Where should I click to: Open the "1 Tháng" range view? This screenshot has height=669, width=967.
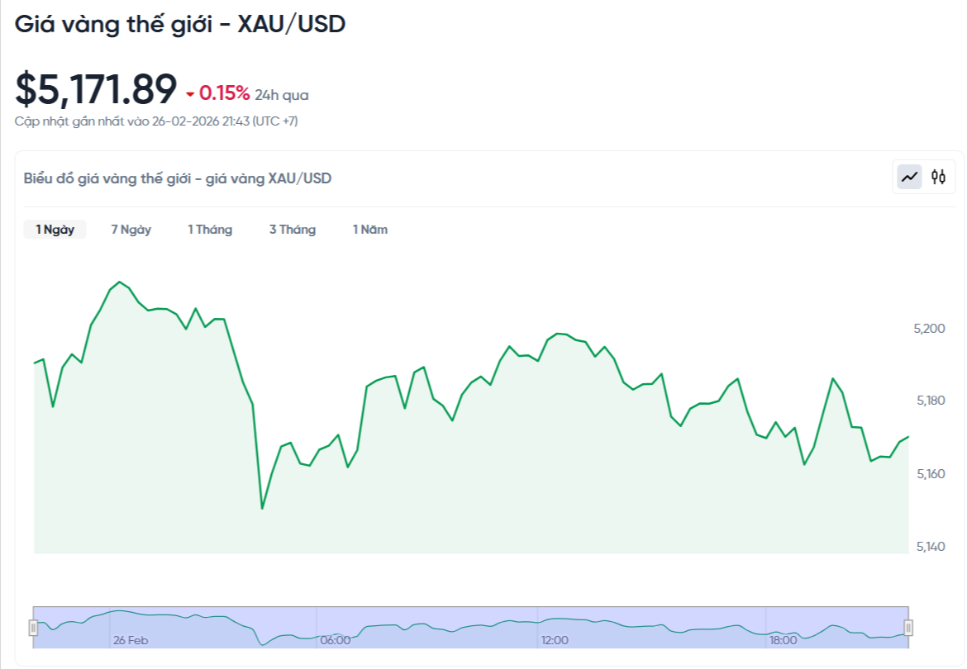point(209,230)
